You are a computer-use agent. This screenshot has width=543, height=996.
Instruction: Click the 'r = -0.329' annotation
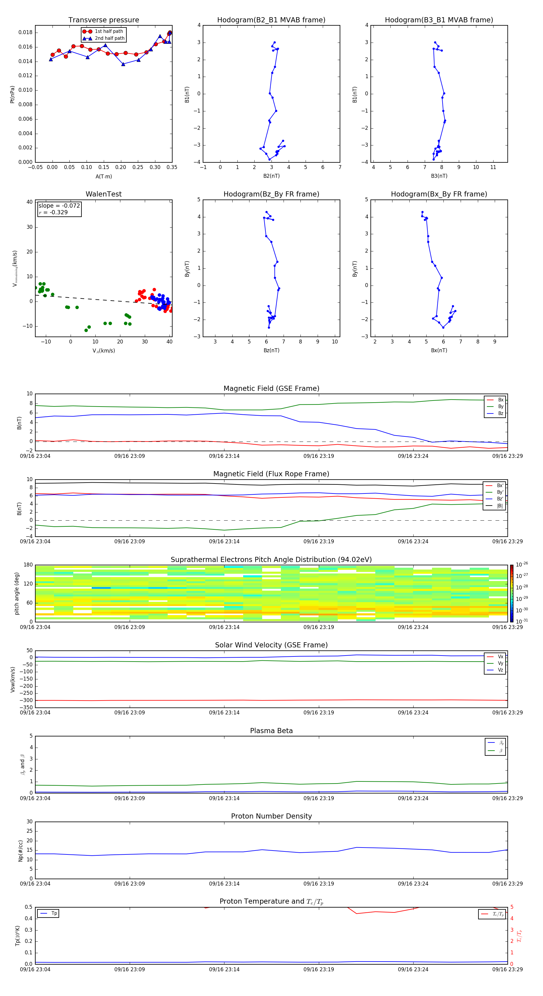(x=53, y=212)
